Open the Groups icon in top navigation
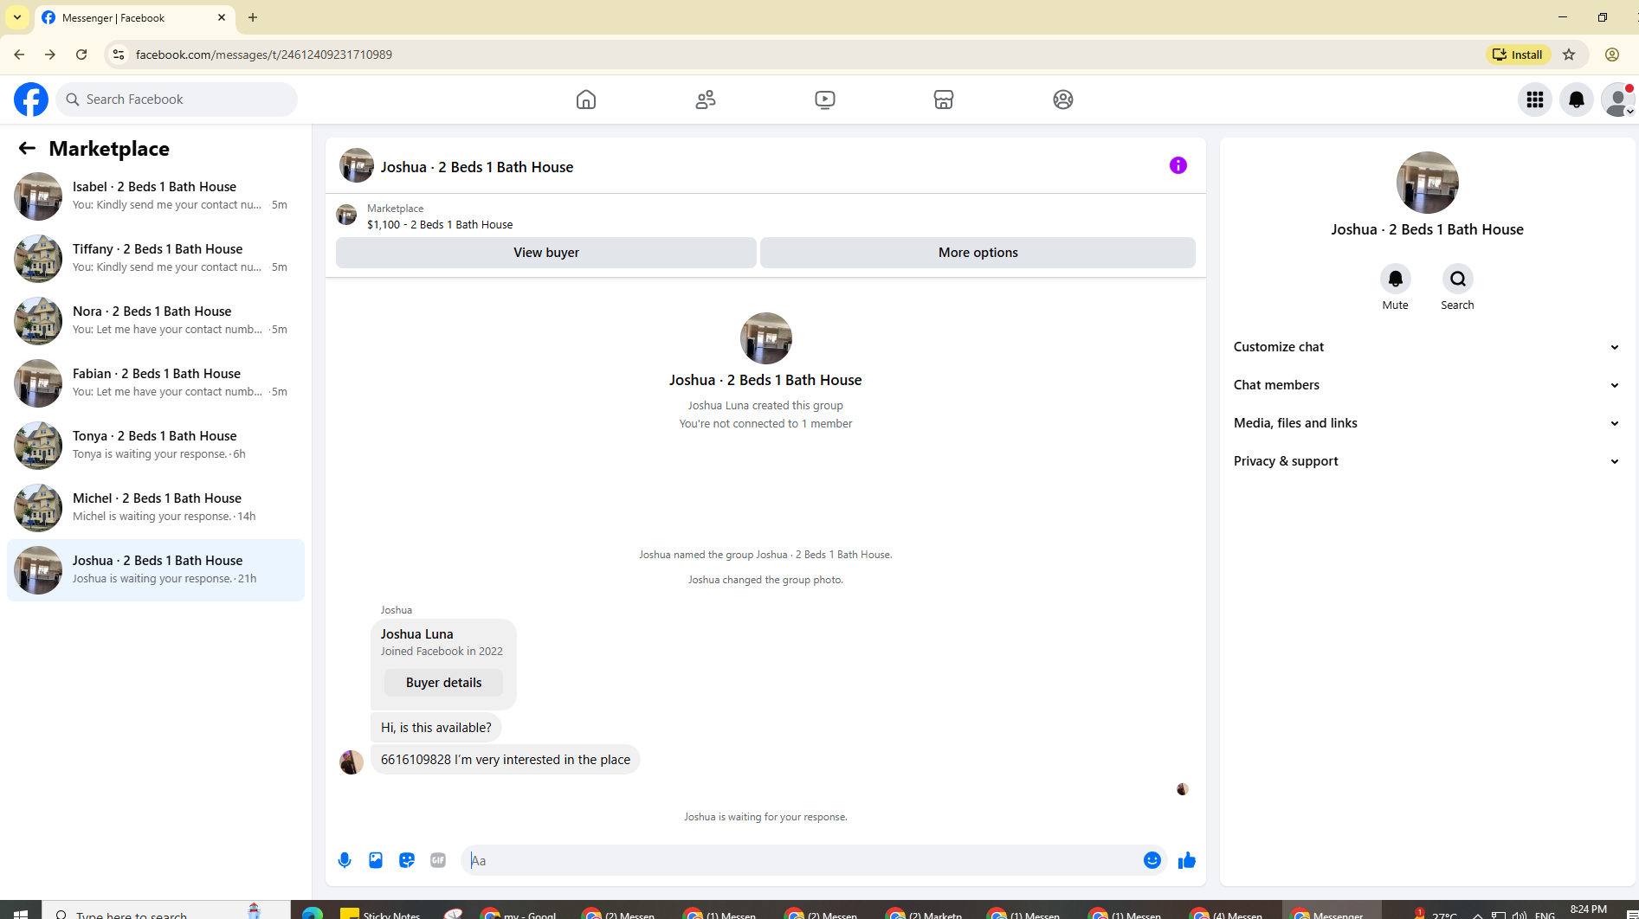Viewport: 1639px width, 919px height. tap(1063, 100)
